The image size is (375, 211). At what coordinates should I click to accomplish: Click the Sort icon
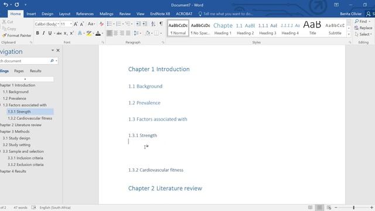pos(154,23)
